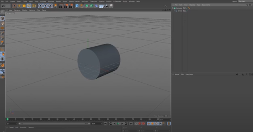Open Attribute Manager Mode menu
The image size is (253, 132).
[x=177, y=74]
